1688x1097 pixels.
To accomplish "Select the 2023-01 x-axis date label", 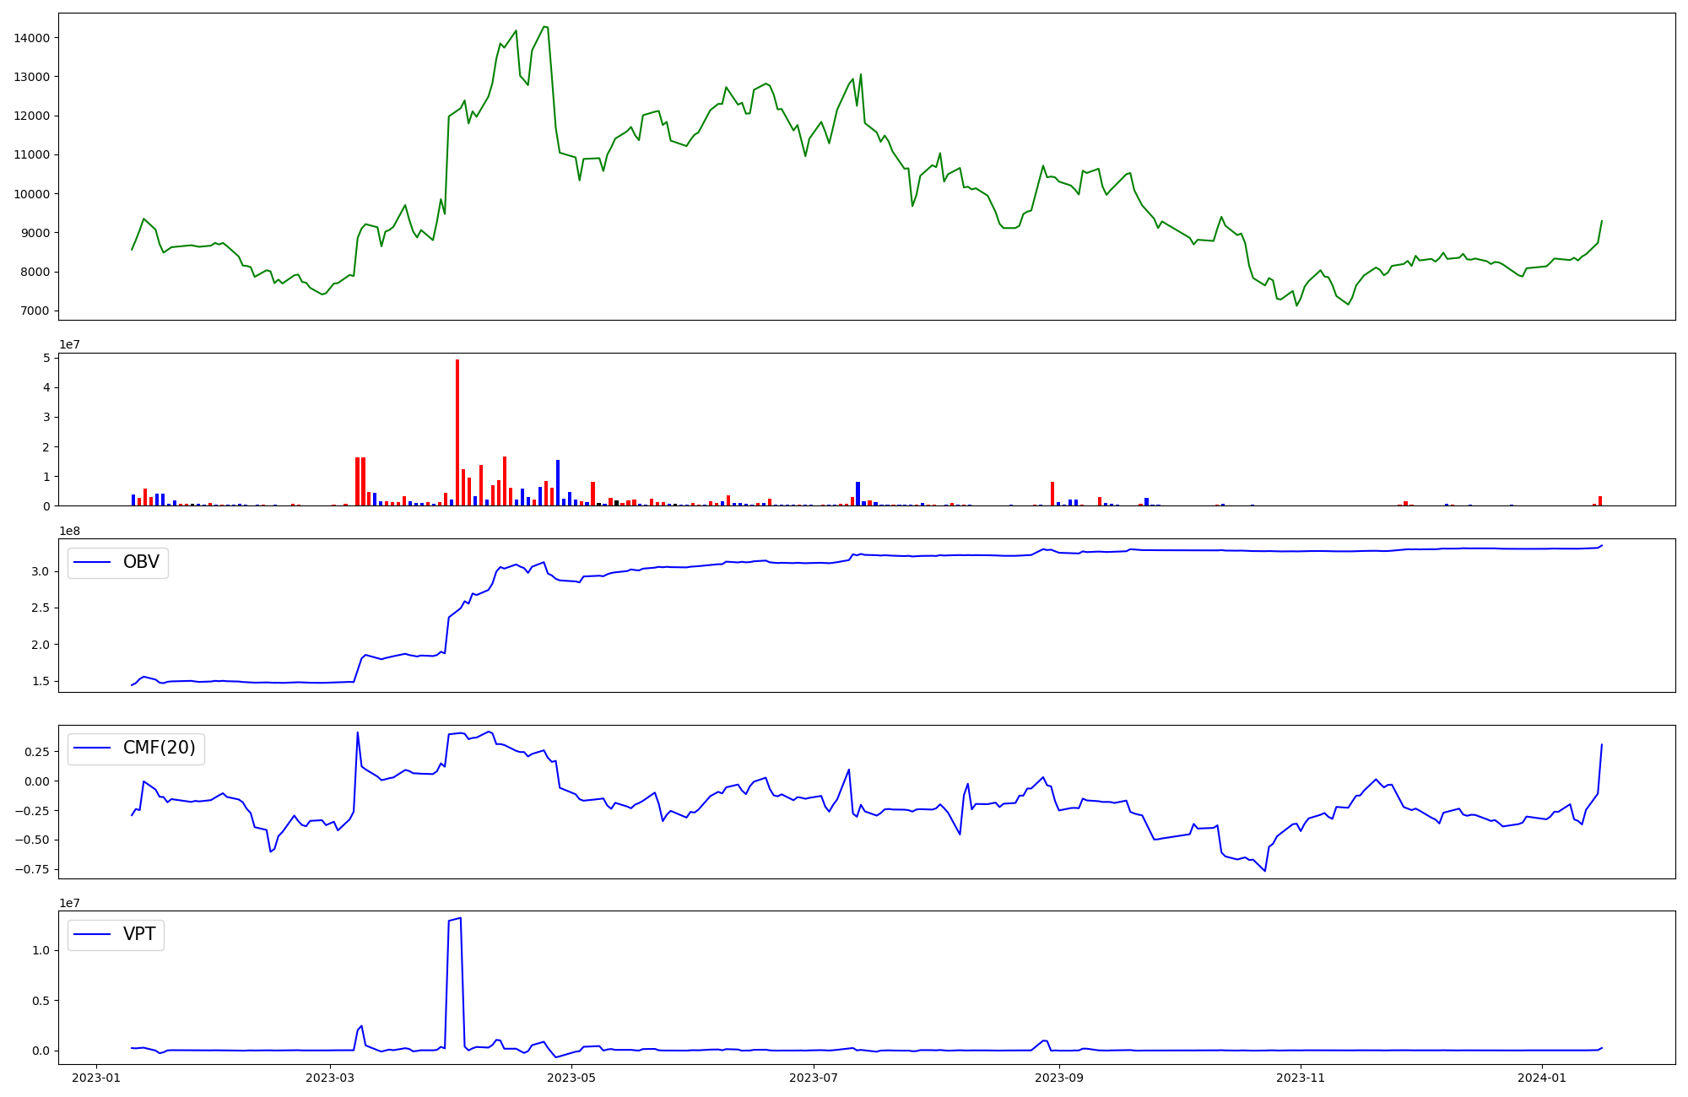I will pos(95,1078).
